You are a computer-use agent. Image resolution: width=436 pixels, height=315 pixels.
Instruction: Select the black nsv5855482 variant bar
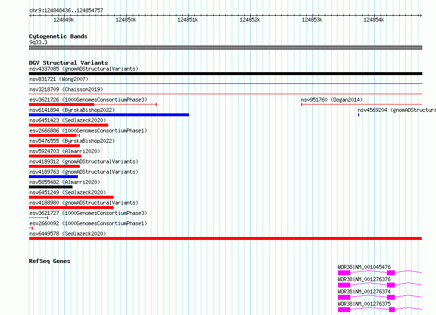(x=50, y=187)
